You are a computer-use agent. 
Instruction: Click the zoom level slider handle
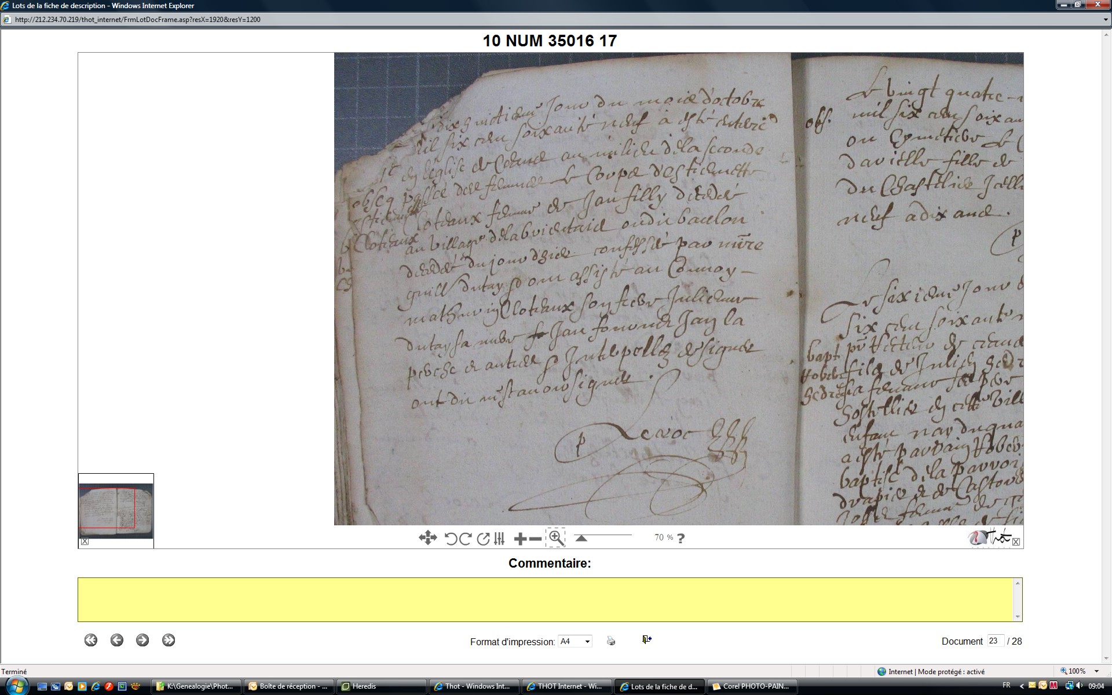[x=581, y=538]
